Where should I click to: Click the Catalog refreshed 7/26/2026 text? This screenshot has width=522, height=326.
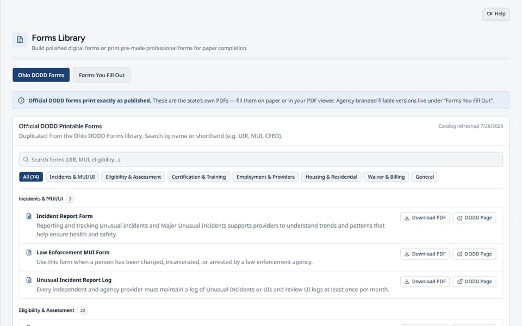471,126
